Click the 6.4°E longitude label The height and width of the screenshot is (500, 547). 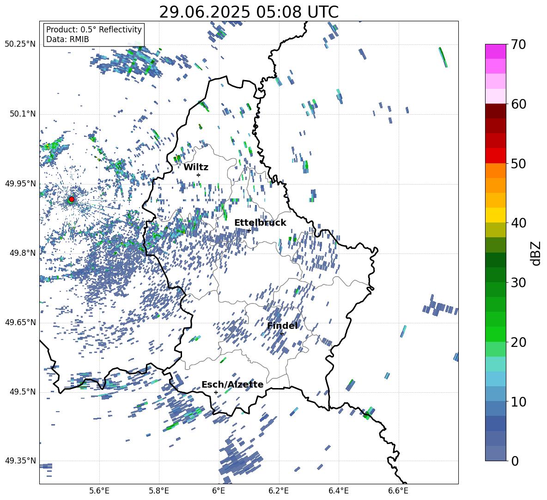(338, 491)
